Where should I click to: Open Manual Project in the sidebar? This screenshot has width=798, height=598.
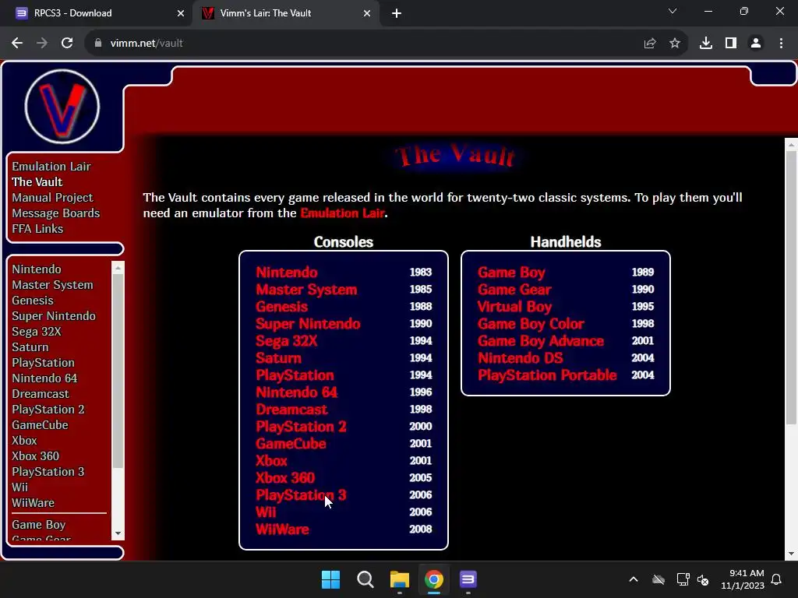[x=52, y=197]
